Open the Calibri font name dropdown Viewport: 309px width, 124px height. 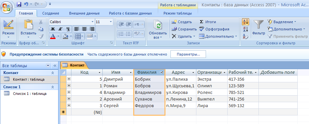click(x=93, y=22)
